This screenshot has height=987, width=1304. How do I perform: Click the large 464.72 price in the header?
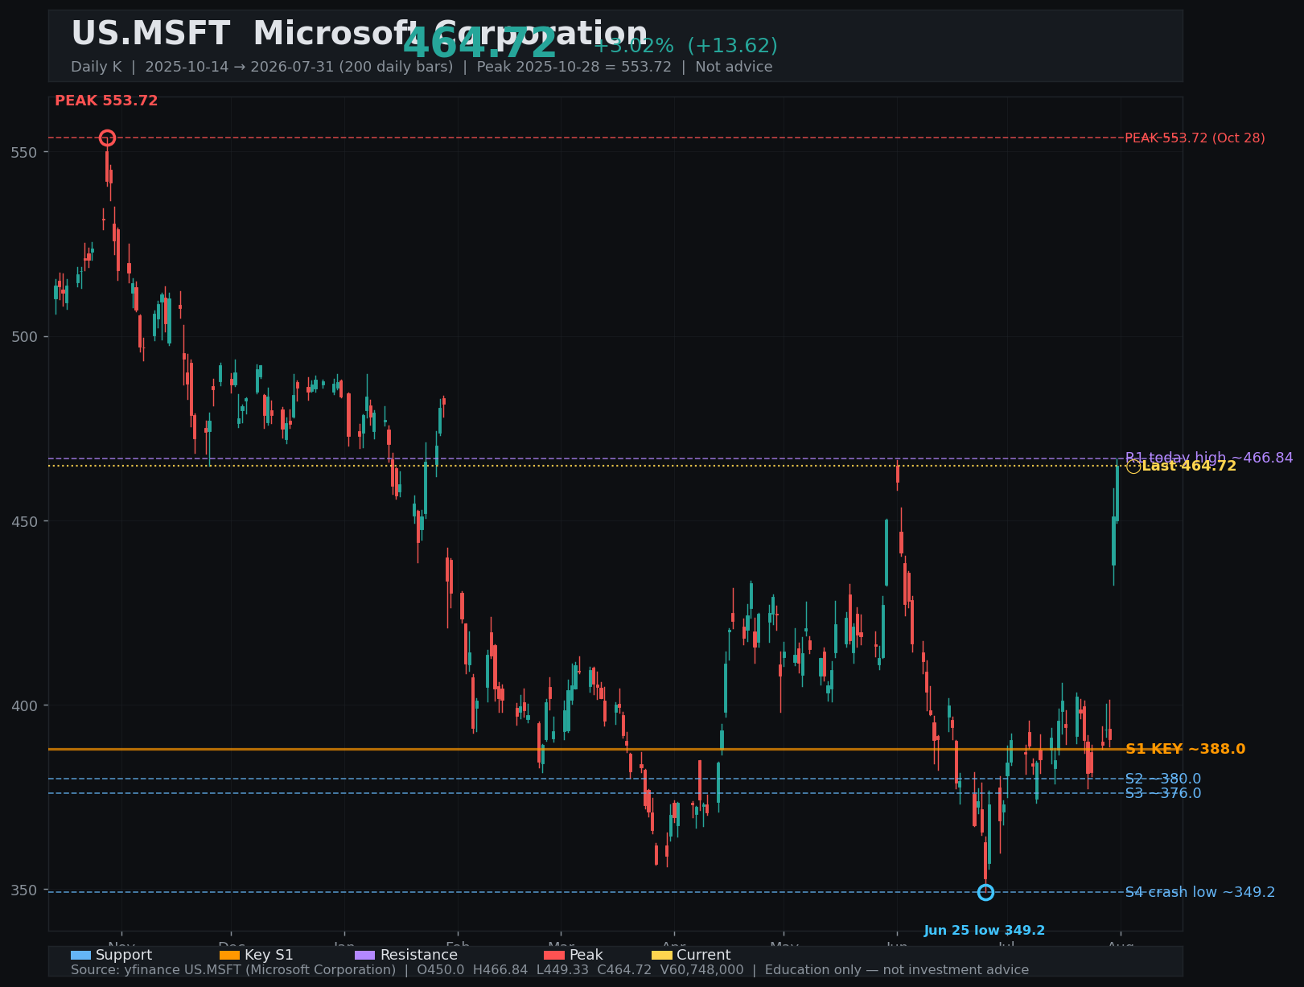[479, 43]
